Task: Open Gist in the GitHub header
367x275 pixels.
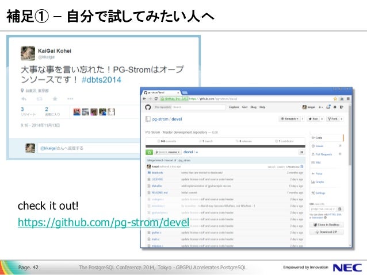Action: click(245, 107)
